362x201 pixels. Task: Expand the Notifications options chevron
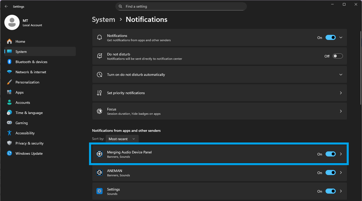click(x=341, y=38)
